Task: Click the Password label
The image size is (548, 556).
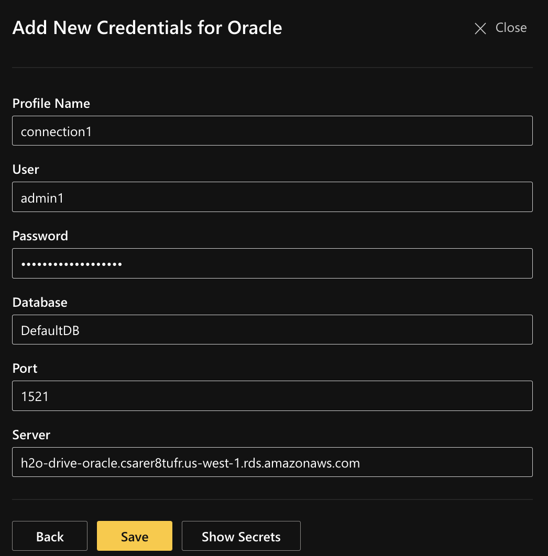Action: coord(40,236)
